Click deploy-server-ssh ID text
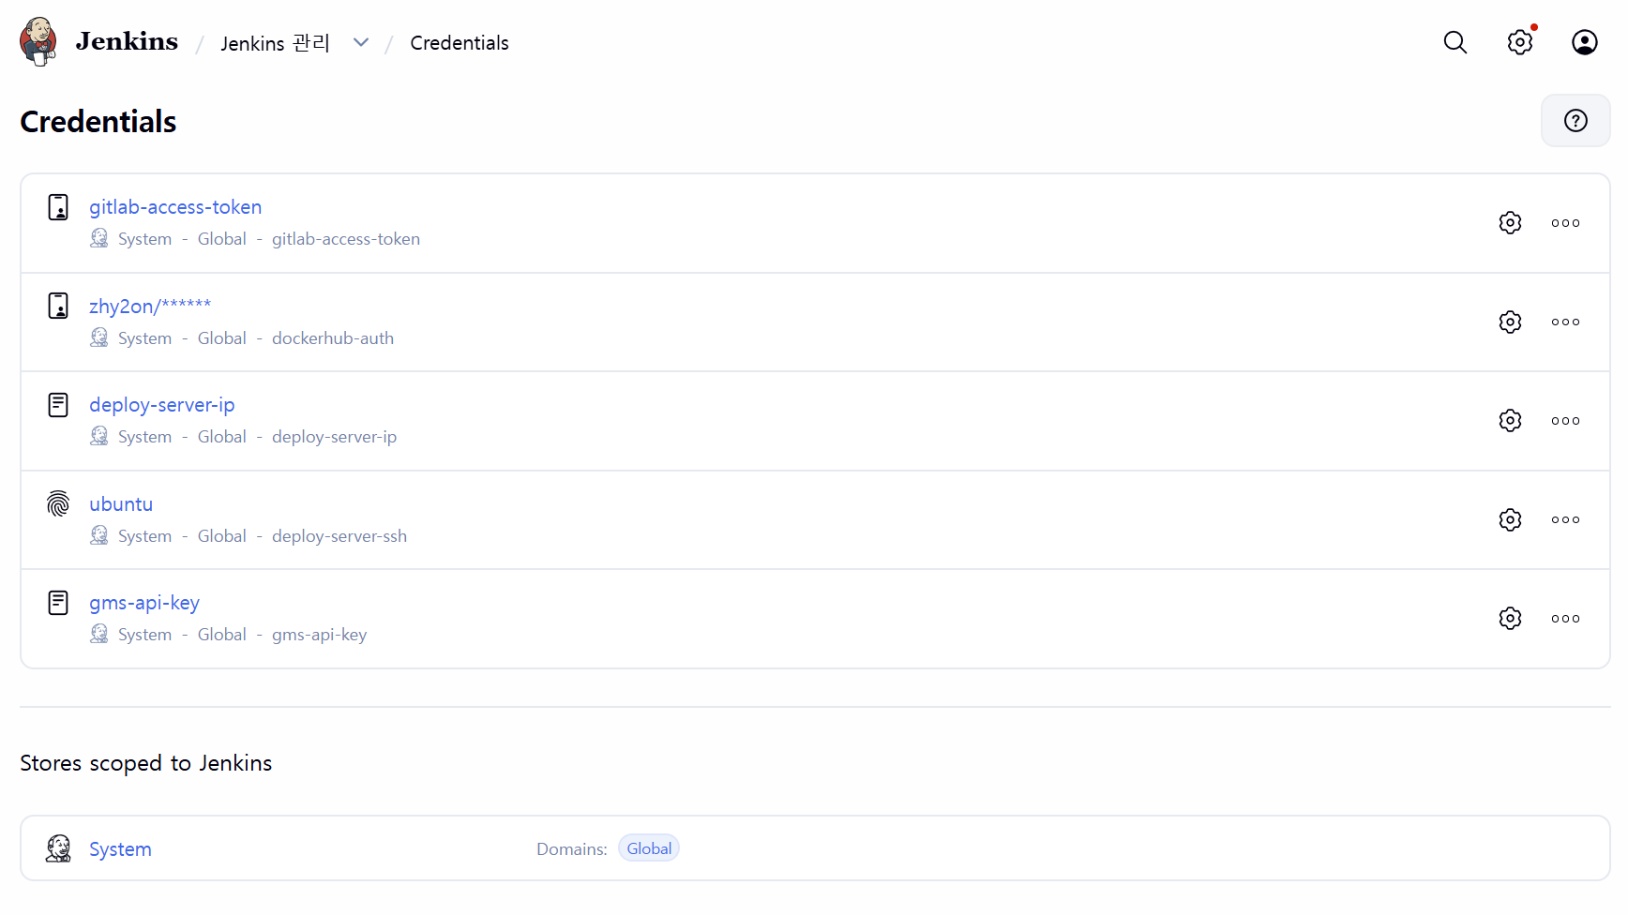Image resolution: width=1628 pixels, height=915 pixels. click(x=339, y=536)
